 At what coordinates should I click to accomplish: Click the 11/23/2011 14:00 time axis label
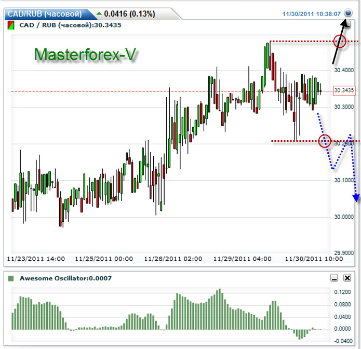click(x=36, y=259)
